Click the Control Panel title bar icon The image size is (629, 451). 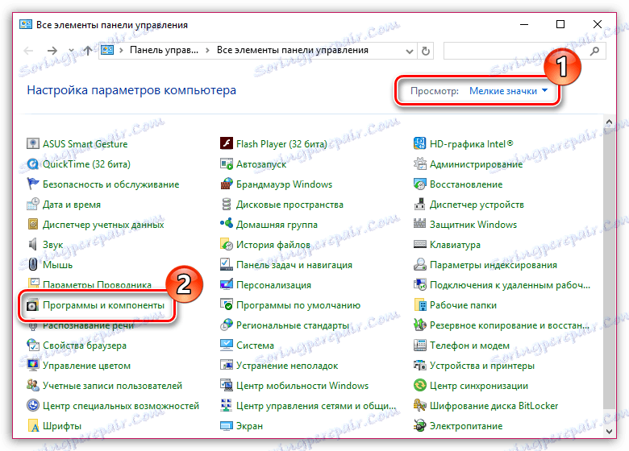(x=26, y=25)
